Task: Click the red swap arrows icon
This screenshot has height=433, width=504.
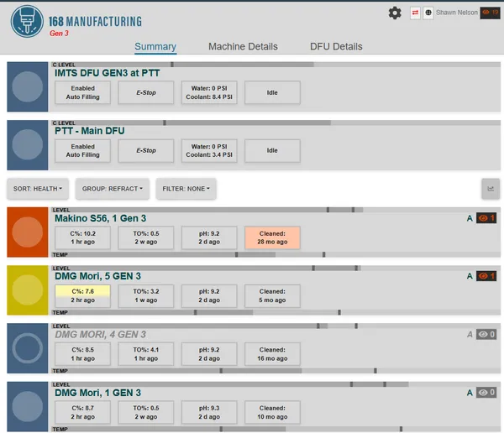Action: (415, 13)
